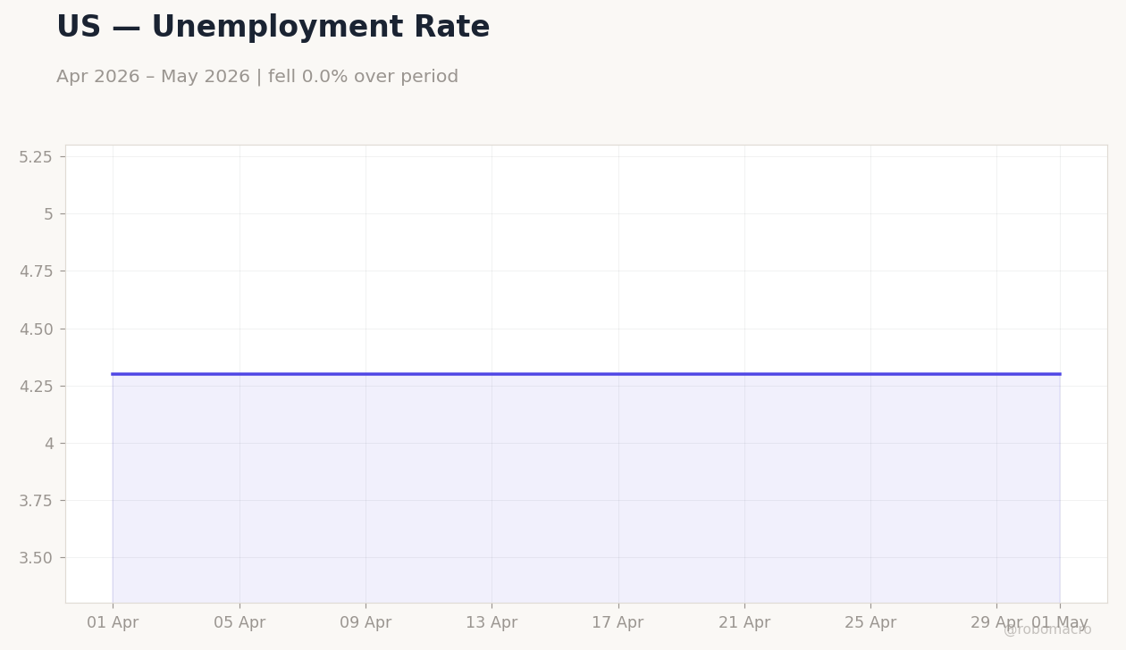Click the x-axis label 09 Apr

click(366, 623)
